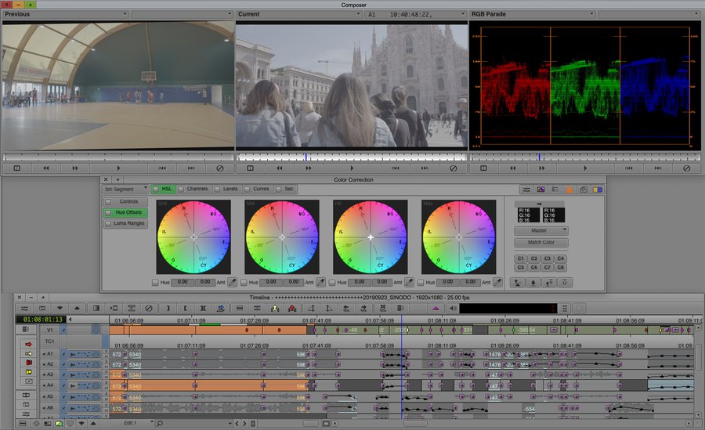
Task: Click the Highlights color wheel center crosshair
Action: coord(371,237)
